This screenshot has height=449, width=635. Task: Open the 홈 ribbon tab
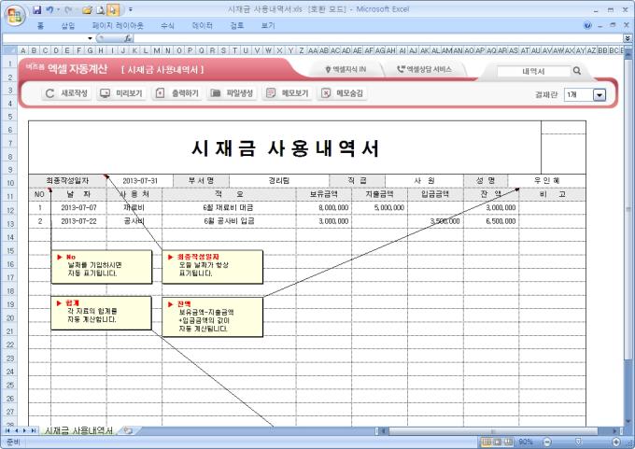pyautogui.click(x=40, y=26)
